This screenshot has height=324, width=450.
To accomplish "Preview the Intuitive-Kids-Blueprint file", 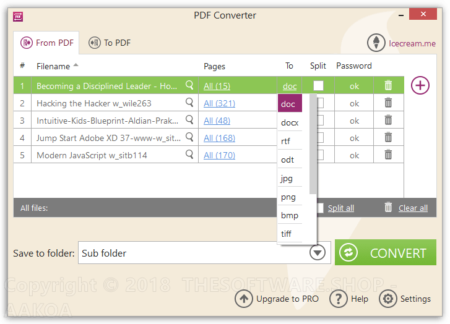I will [189, 119].
